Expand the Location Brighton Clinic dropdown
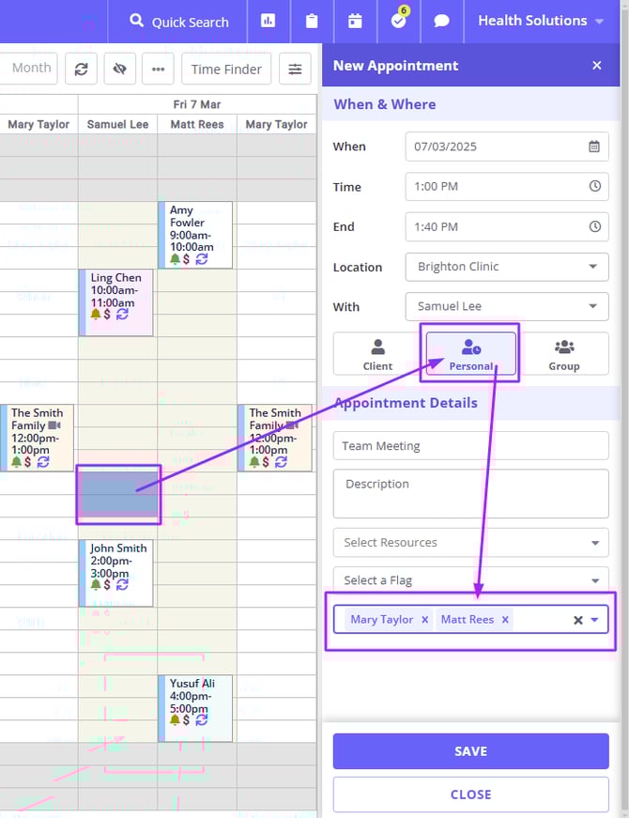The height and width of the screenshot is (818, 629). pyautogui.click(x=507, y=267)
